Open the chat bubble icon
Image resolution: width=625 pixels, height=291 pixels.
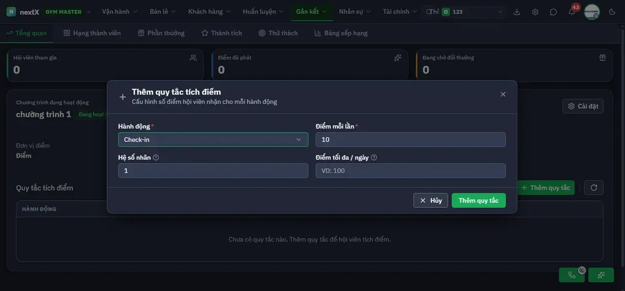[553, 12]
